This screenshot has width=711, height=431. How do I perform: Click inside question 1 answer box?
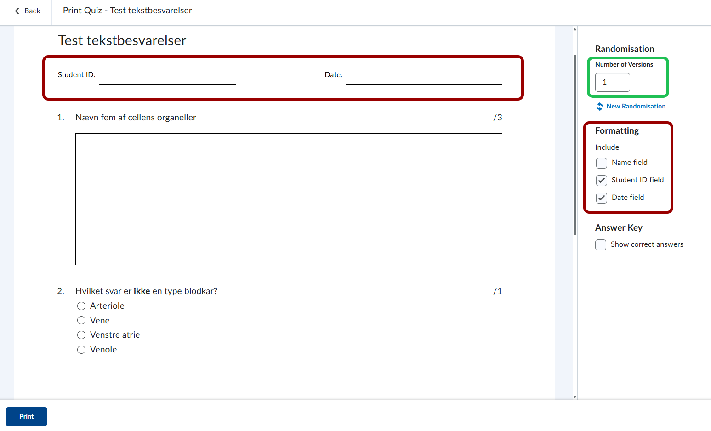tap(289, 199)
